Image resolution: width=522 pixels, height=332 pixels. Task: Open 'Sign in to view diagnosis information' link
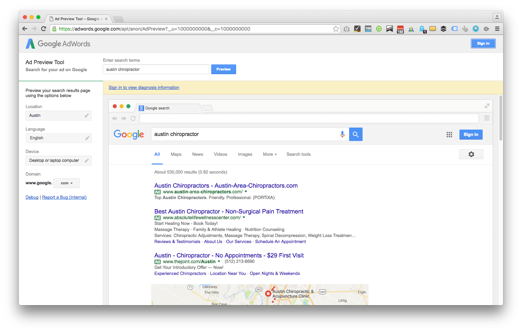144,87
